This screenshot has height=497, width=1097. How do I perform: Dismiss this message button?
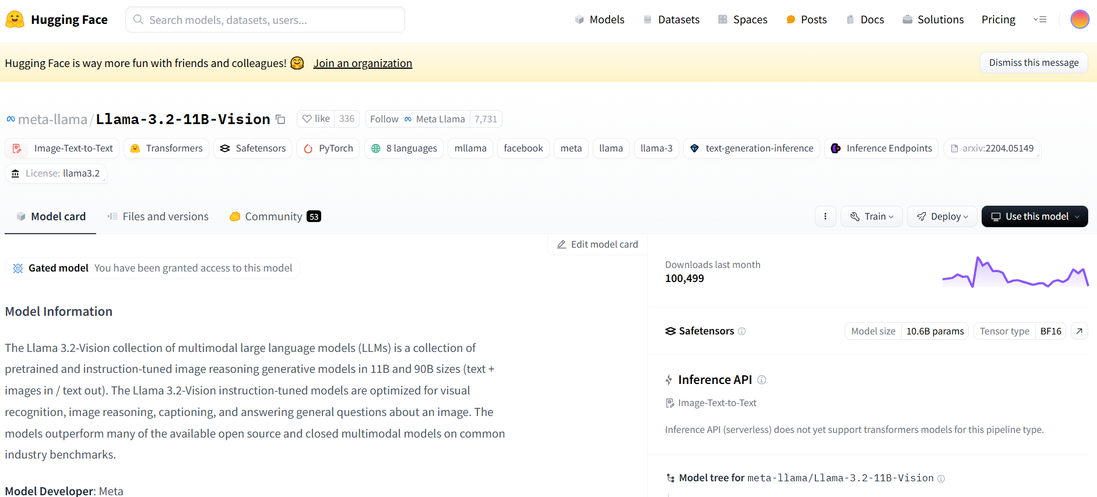coord(1034,62)
